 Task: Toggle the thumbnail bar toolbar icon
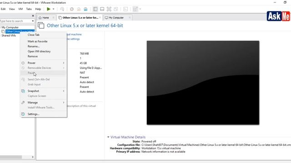point(102,9)
